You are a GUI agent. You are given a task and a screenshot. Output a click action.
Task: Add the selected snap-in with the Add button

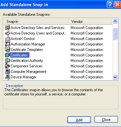(x=79, y=120)
